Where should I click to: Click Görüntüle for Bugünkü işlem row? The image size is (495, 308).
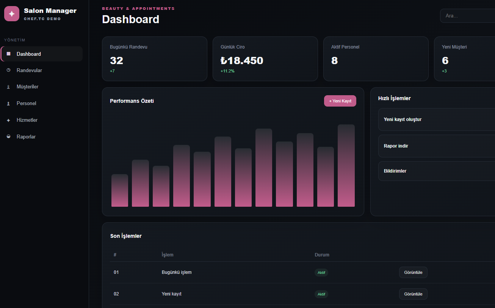[x=413, y=272]
